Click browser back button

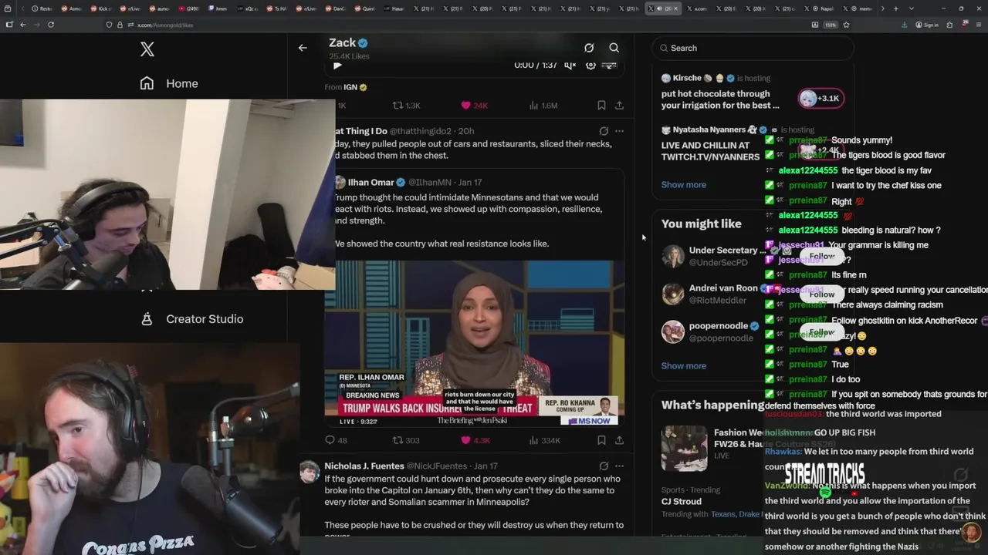click(x=23, y=25)
